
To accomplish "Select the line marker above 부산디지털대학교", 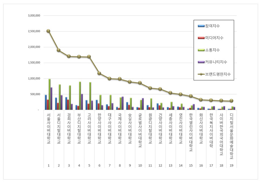I will click(79, 57).
